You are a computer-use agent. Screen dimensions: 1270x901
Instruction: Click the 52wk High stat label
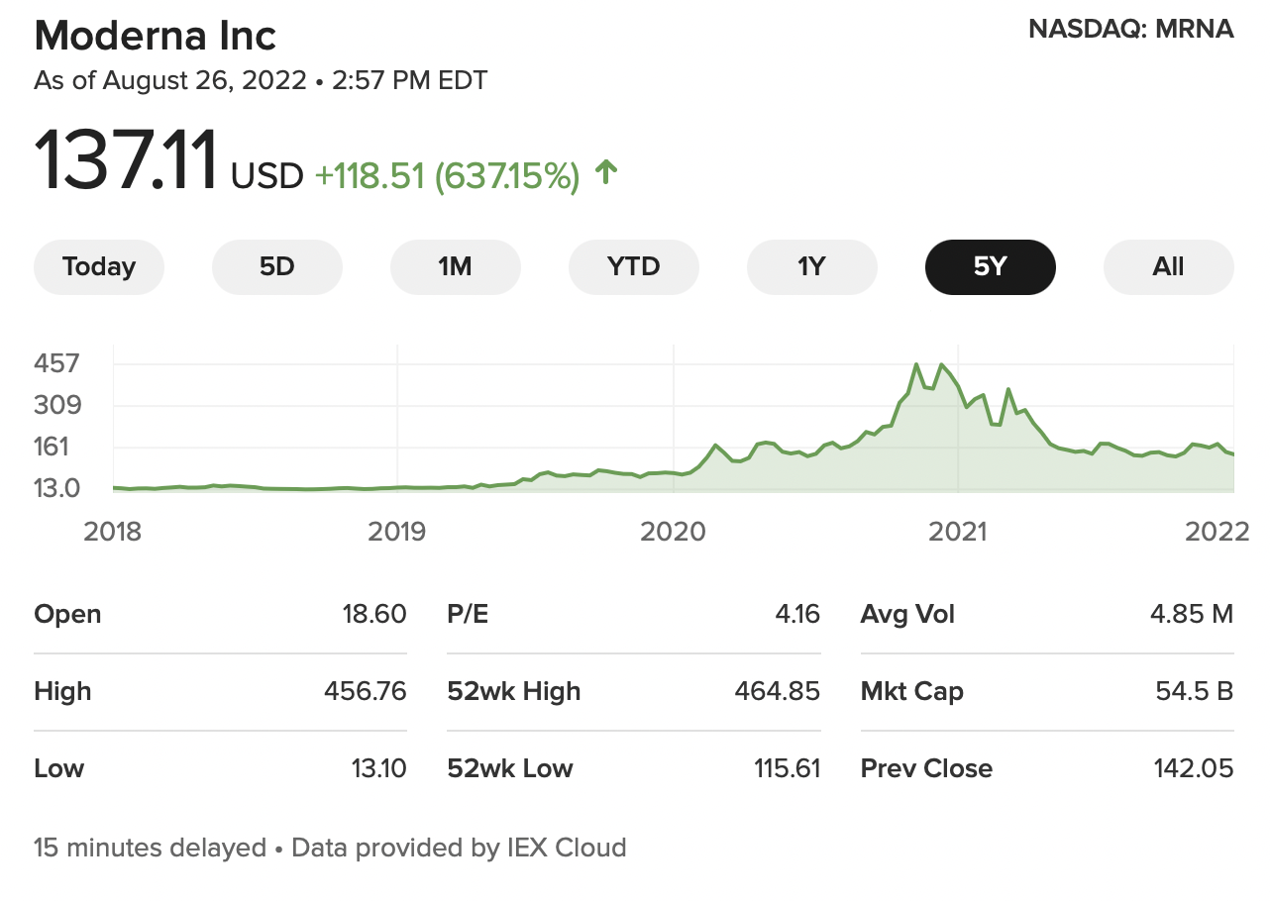pyautogui.click(x=514, y=691)
